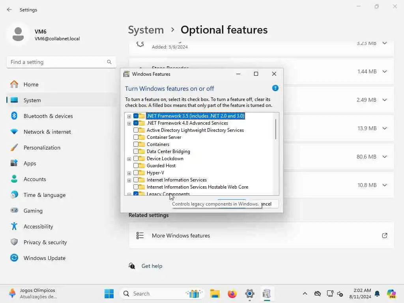Click the back arrow in Settings header
This screenshot has height=303, width=404.
tap(9, 9)
